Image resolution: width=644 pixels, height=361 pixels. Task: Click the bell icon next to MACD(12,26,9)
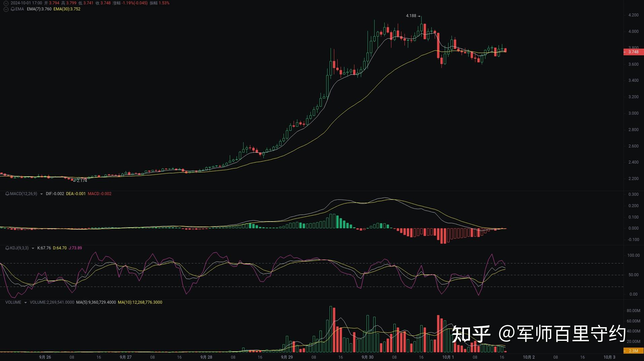7,194
